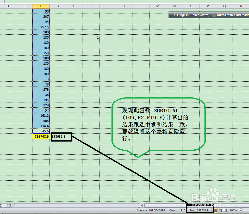Click Zoom Out minus icon on status bar
249x214 pixels.
point(241,210)
